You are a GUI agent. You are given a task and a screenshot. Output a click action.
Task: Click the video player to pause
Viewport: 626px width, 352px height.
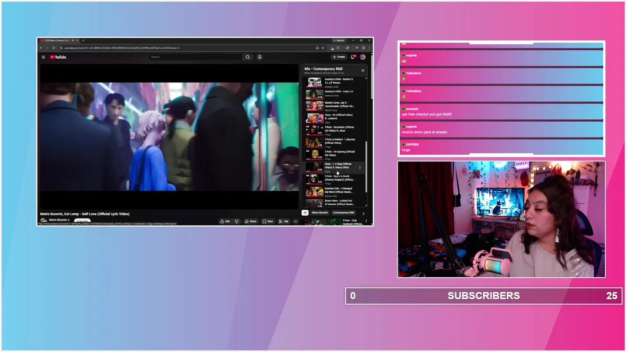point(169,136)
